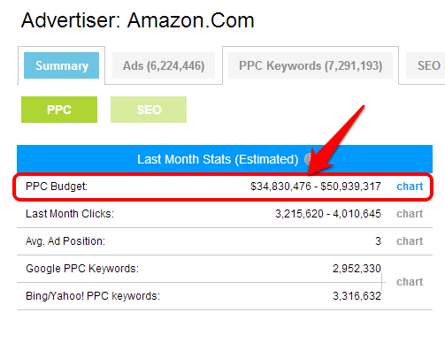Screen dimensions: 445x343
Task: Open the PPC Keywords (7,291,193) tab
Action: pos(311,65)
